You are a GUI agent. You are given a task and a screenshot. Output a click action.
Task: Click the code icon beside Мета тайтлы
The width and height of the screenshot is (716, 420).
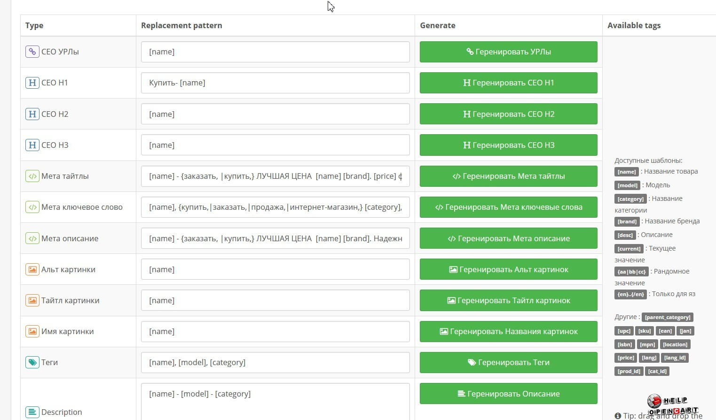click(32, 176)
